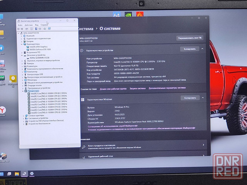
Task: Open the PDF application desktop shortcut
Action: 2,63
